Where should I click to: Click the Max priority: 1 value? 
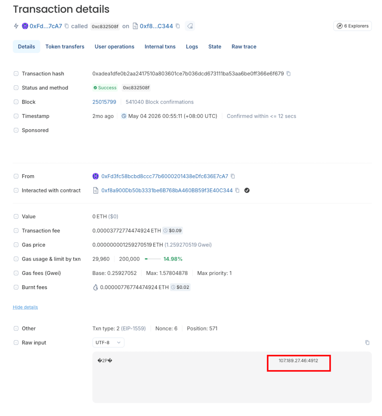214,273
